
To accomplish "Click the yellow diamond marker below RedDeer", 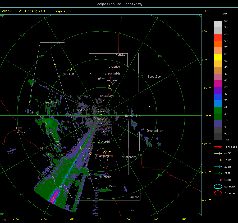I will click(x=109, y=86).
